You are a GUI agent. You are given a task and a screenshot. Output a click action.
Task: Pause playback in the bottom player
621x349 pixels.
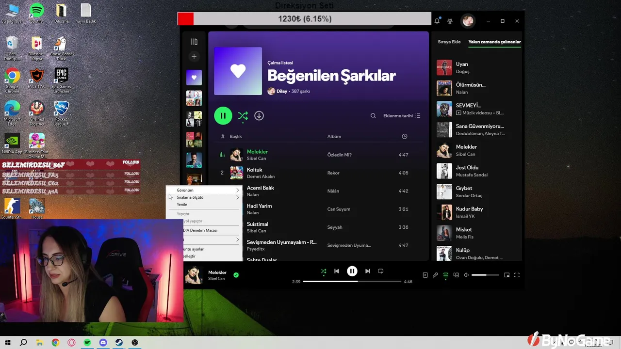click(352, 271)
